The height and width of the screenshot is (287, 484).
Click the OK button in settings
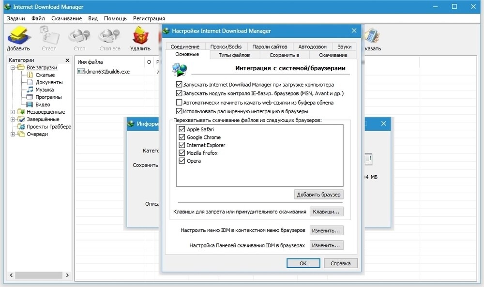tap(303, 263)
